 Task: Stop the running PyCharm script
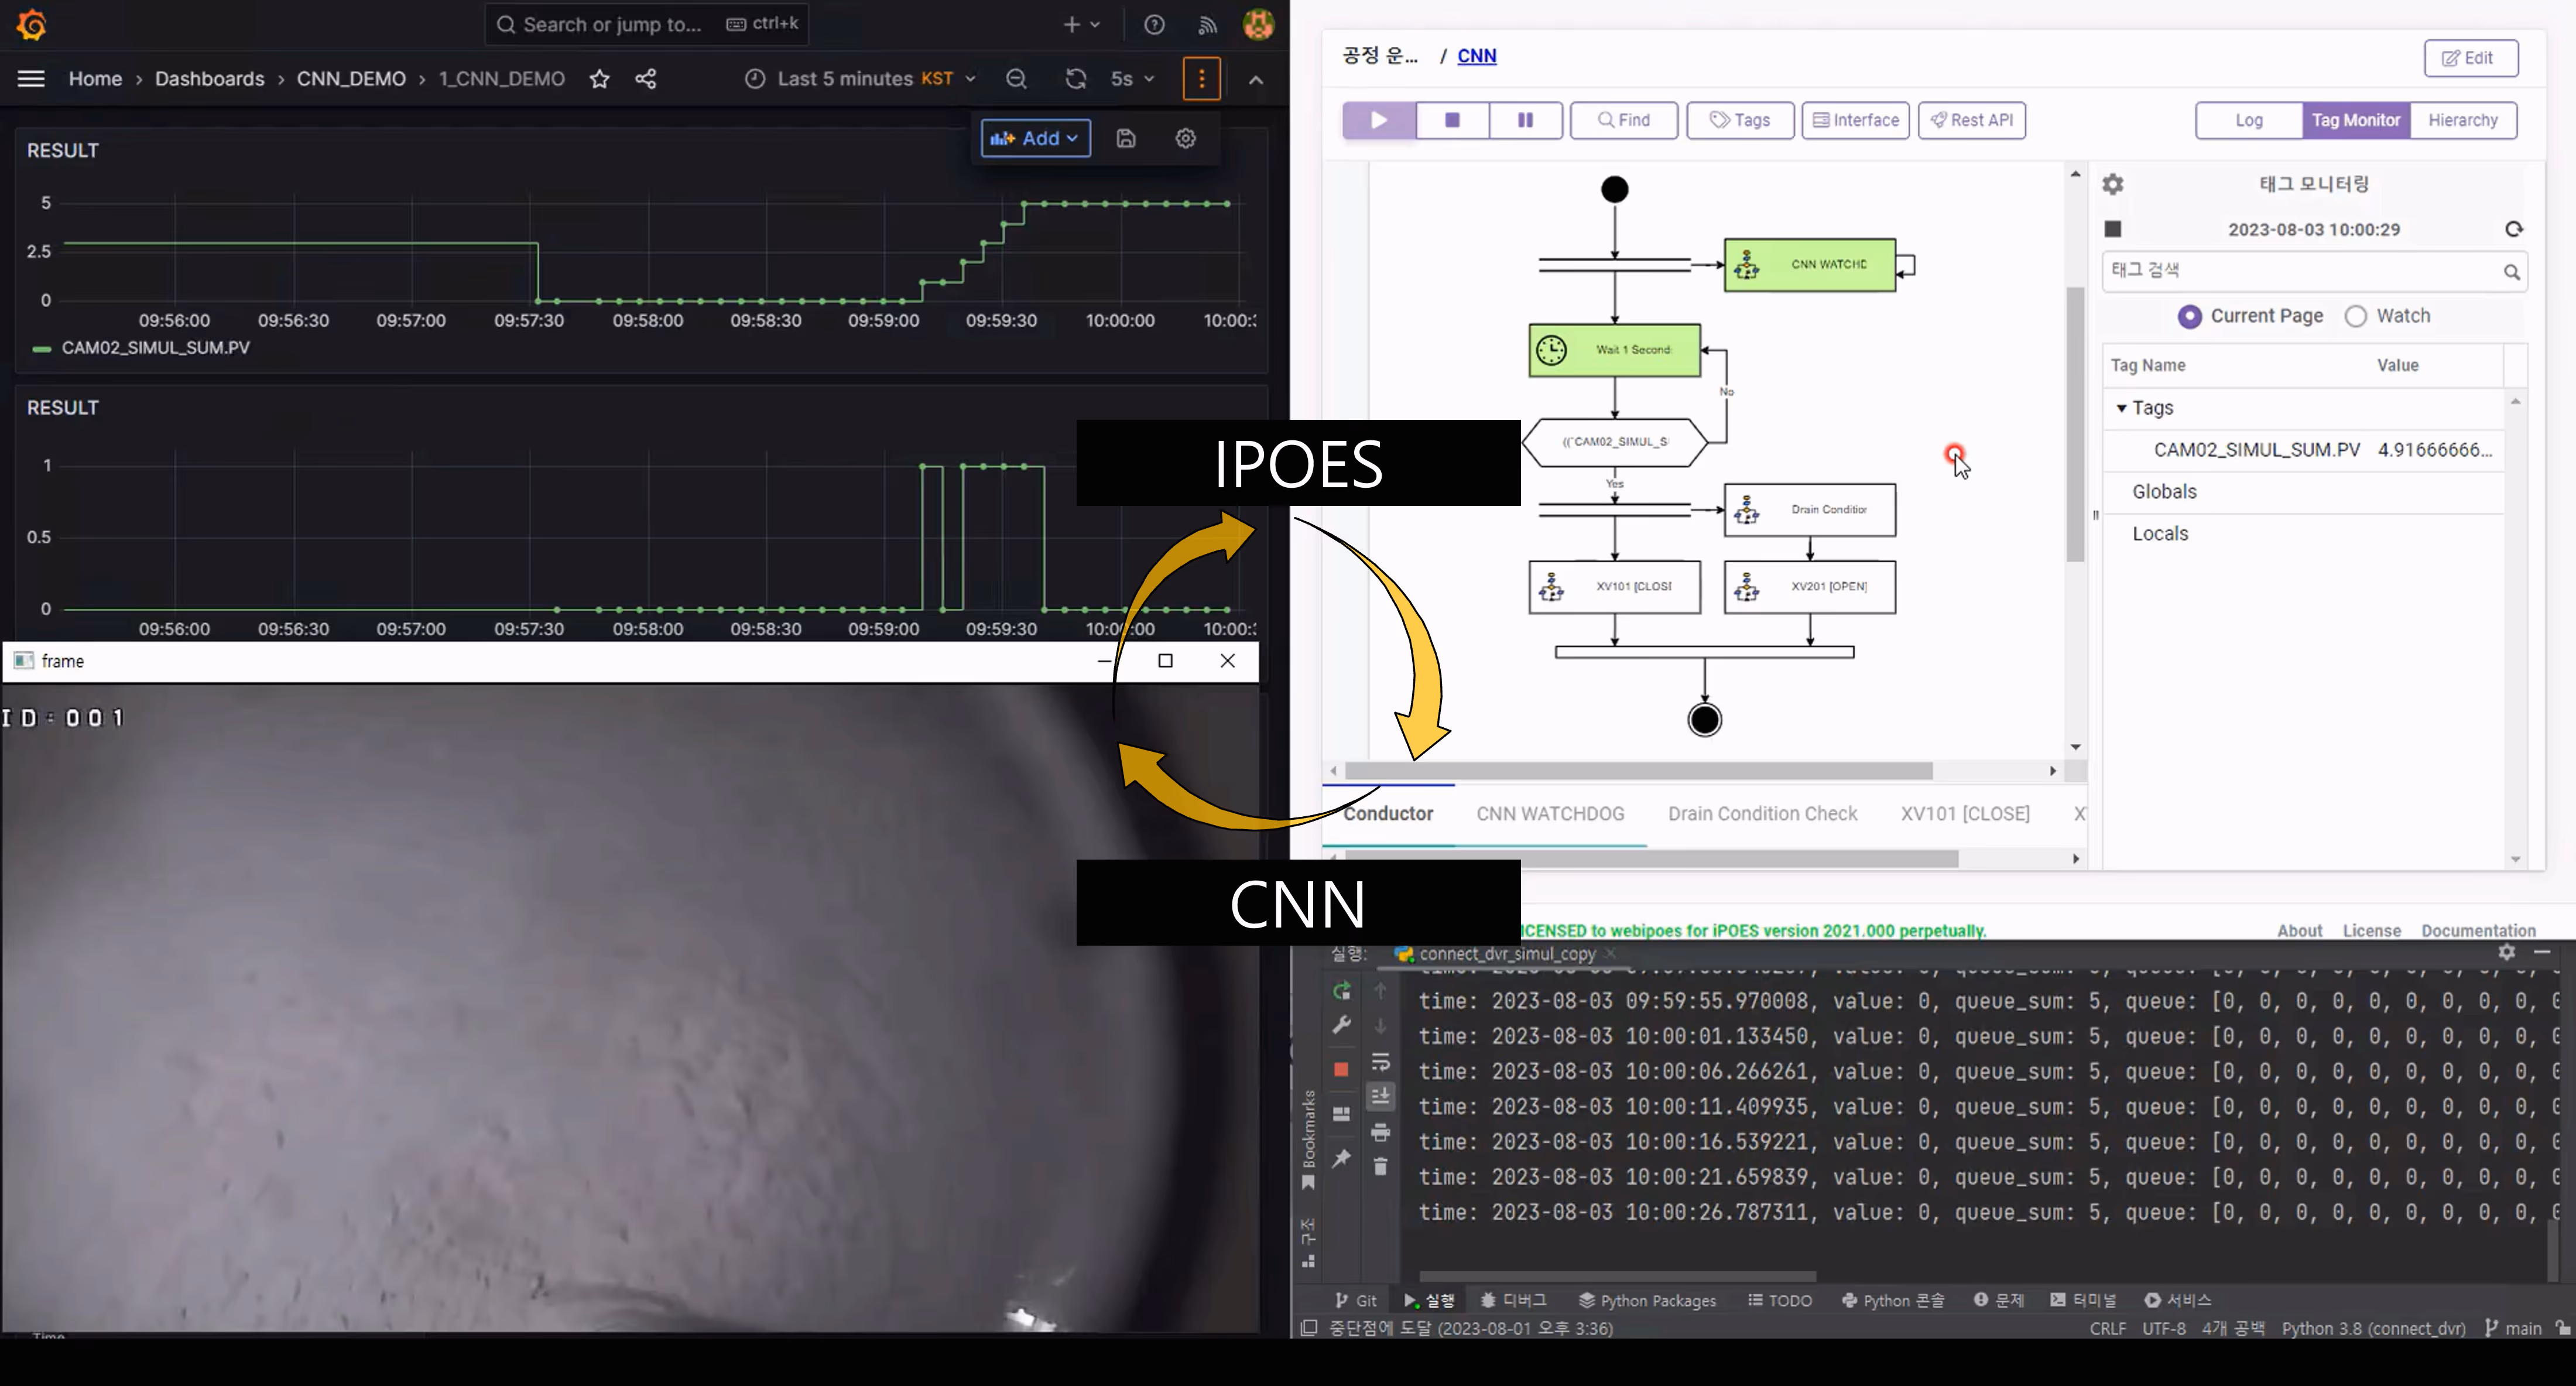pyautogui.click(x=1341, y=1069)
